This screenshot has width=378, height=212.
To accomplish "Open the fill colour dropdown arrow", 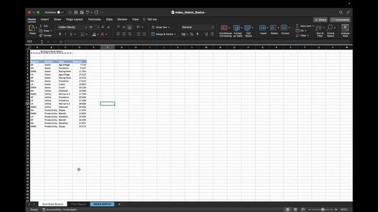I will [x=98, y=34].
